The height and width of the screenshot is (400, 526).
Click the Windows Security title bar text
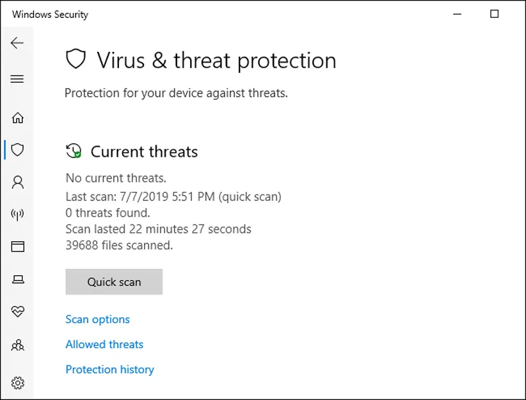[50, 14]
